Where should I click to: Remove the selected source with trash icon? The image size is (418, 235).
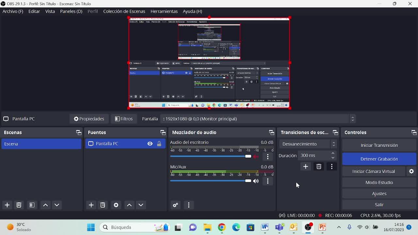pos(103,205)
